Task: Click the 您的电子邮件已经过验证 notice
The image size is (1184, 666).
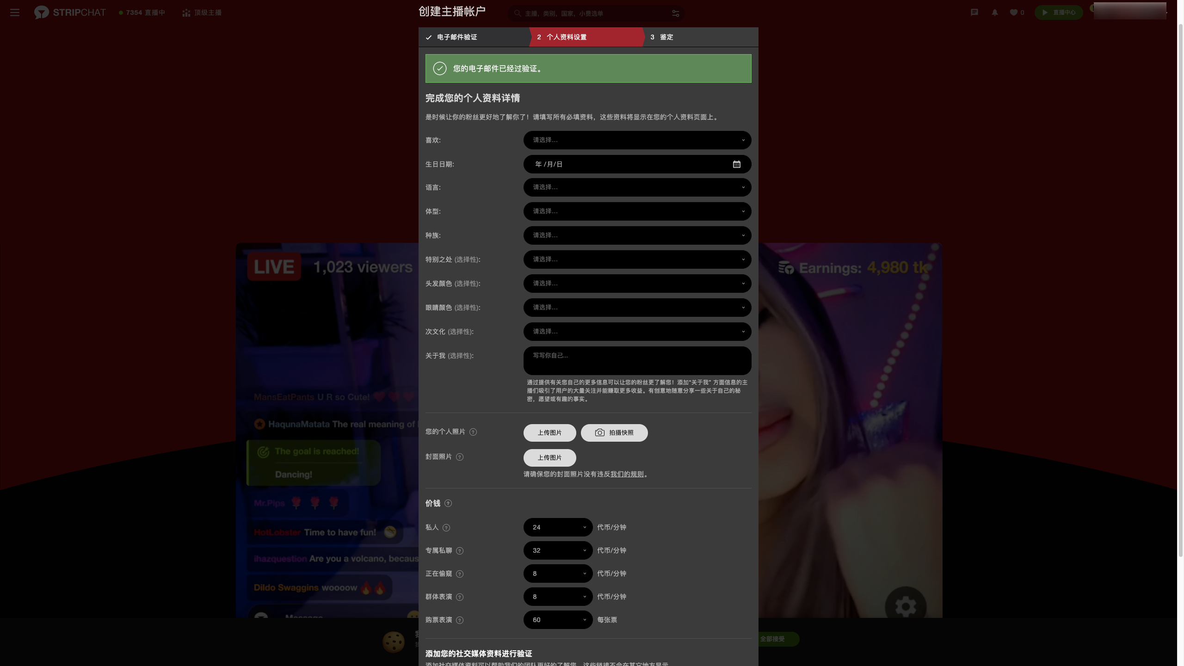Action: click(x=588, y=68)
